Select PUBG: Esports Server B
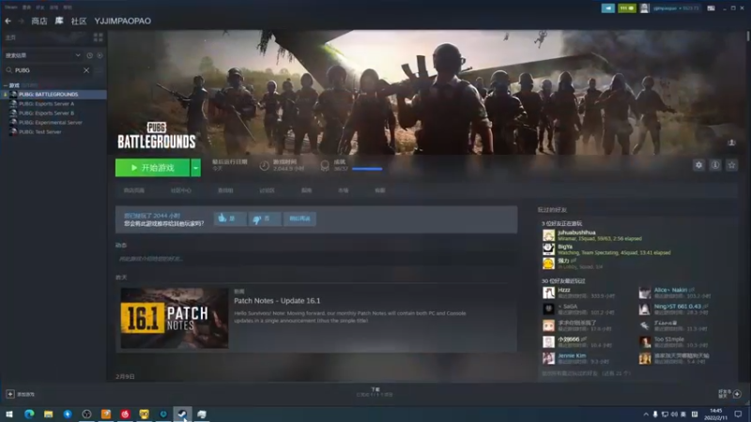This screenshot has height=422, width=751. click(46, 113)
